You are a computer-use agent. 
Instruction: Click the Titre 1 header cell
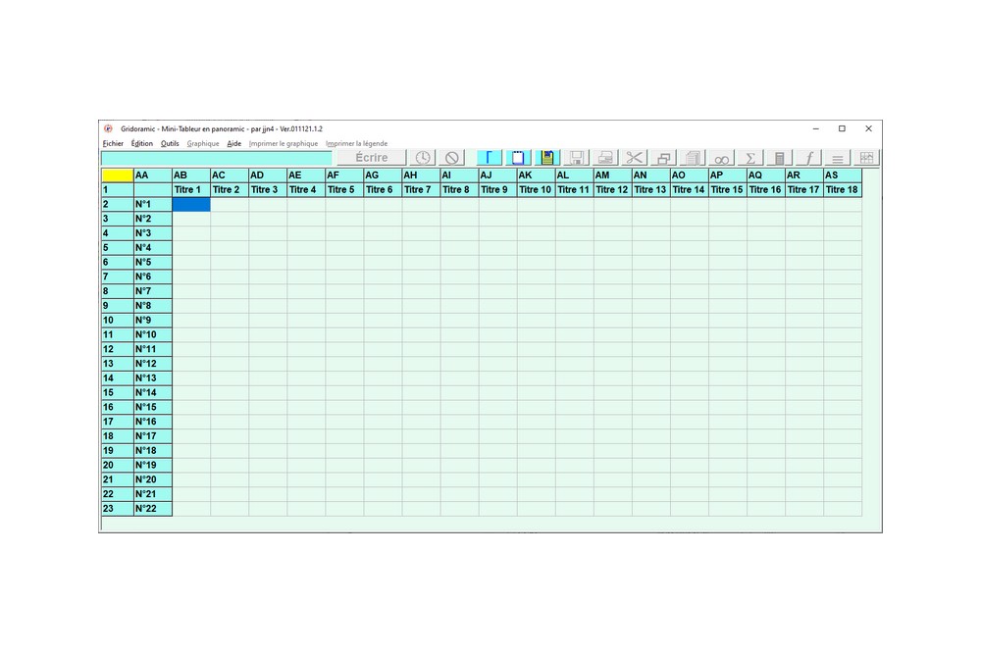pyautogui.click(x=191, y=189)
